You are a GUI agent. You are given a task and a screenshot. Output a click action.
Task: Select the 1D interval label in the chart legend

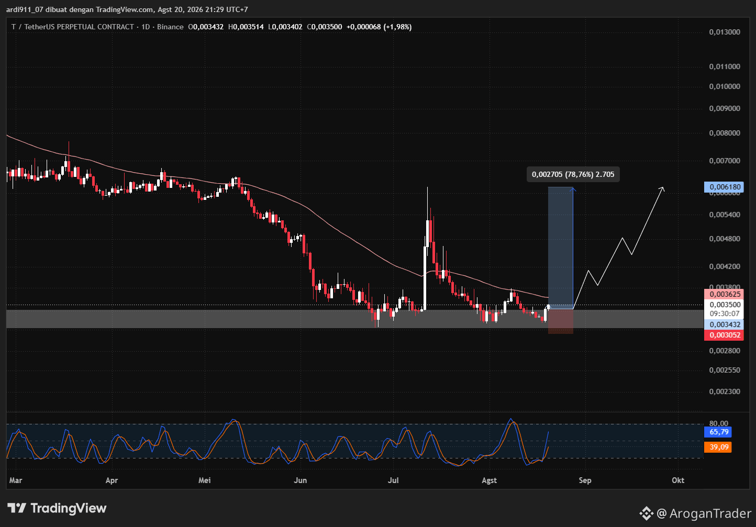click(146, 27)
